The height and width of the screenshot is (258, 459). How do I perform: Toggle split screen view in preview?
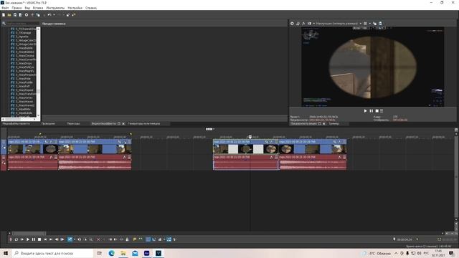click(309, 24)
